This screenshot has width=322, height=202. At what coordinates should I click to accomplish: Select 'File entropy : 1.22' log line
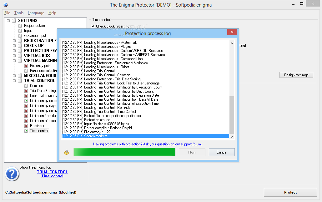(145, 132)
